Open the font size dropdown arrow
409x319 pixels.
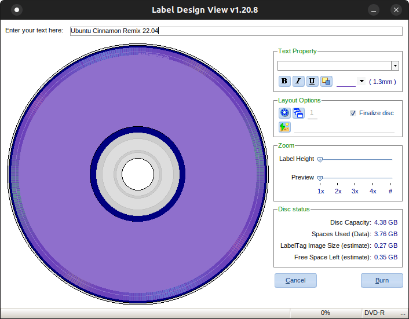click(x=361, y=81)
